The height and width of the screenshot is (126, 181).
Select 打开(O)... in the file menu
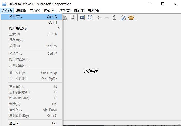point(31,17)
